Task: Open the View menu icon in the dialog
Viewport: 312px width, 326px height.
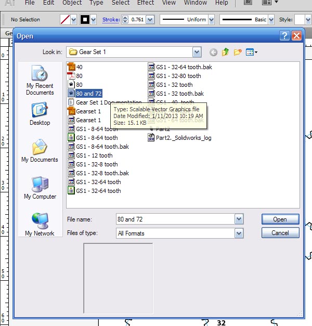Action: coord(251,52)
